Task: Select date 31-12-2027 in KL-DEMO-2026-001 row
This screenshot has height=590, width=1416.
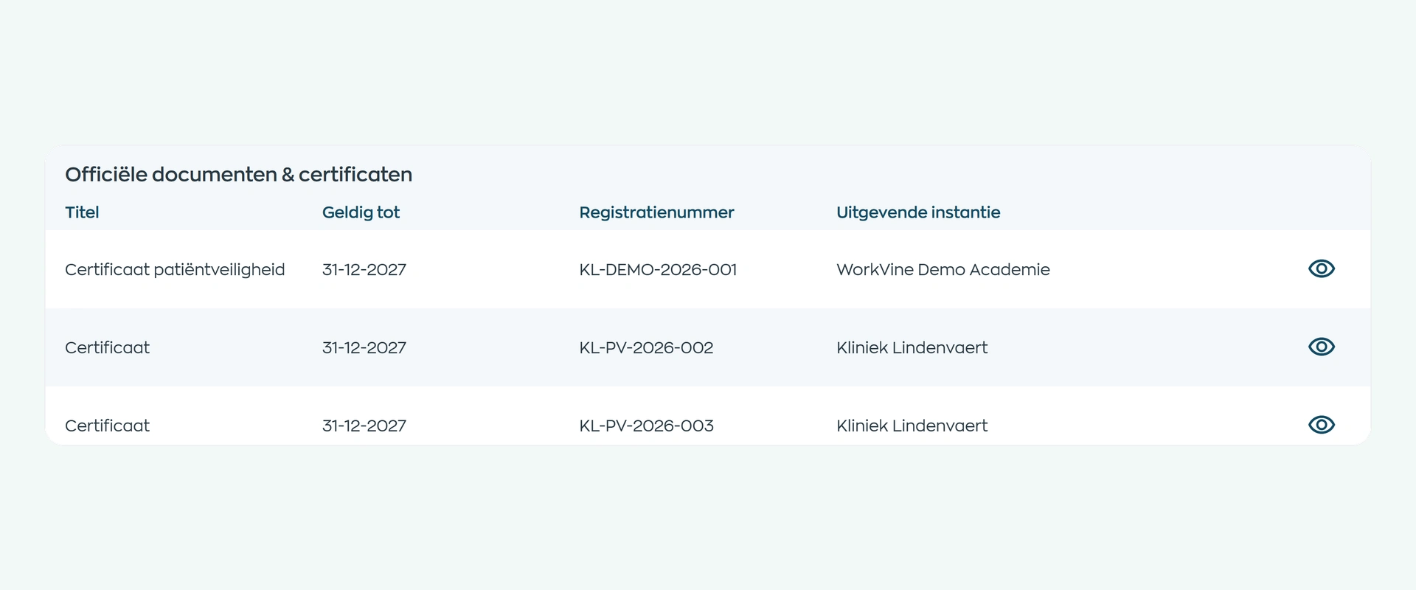Action: tap(364, 270)
